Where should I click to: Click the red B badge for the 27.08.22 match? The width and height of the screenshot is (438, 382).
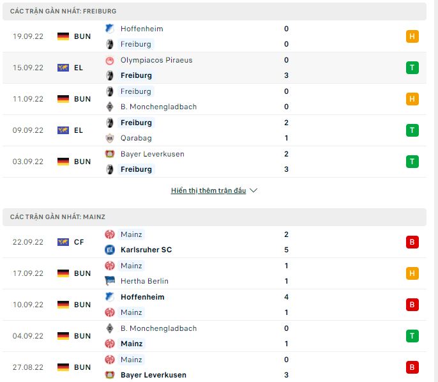click(412, 367)
